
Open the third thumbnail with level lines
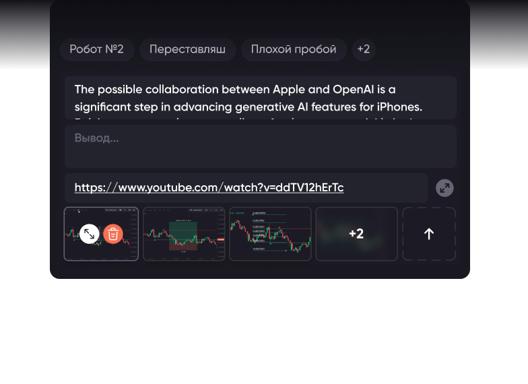tap(270, 234)
